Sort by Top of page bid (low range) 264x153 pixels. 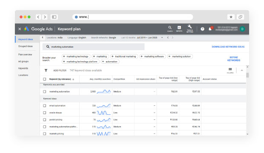point(168,79)
